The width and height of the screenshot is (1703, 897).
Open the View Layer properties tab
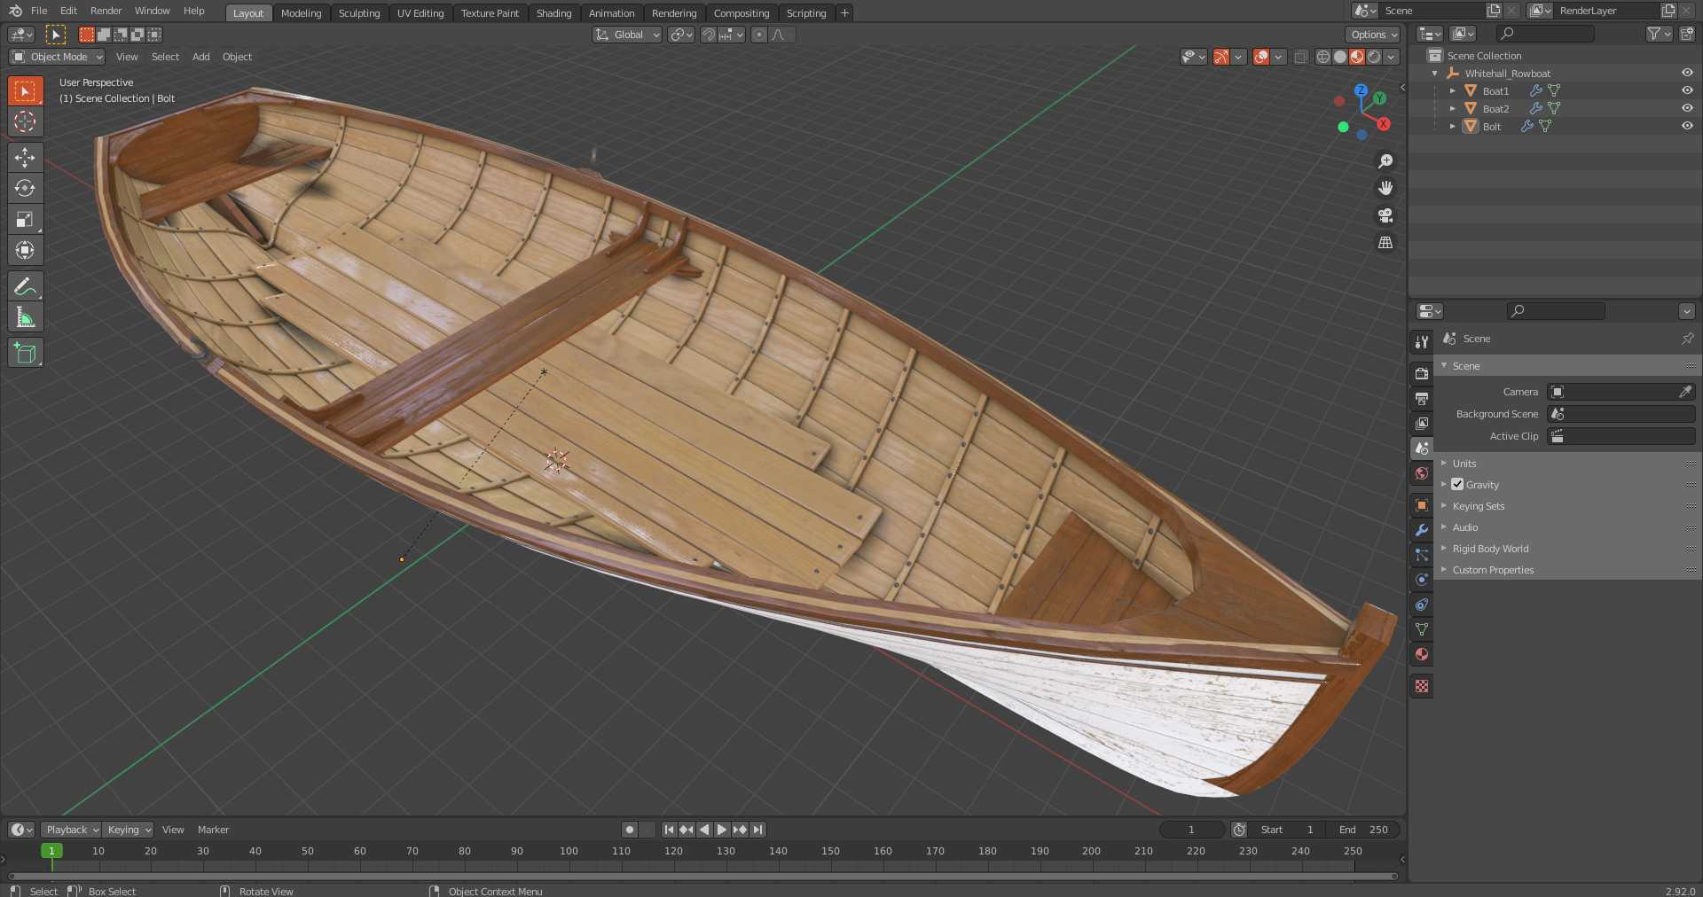click(1422, 423)
